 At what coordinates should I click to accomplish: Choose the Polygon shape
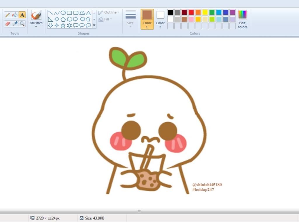click(x=82, y=13)
